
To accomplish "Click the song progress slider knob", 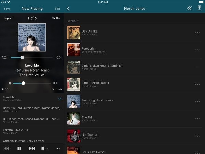I will 23,57.
